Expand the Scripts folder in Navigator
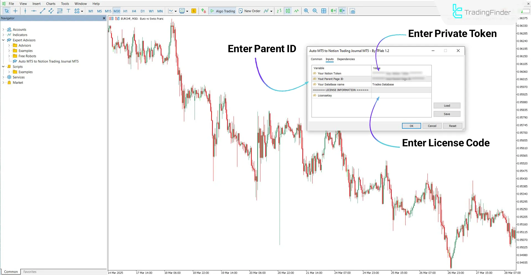 (x=3, y=67)
